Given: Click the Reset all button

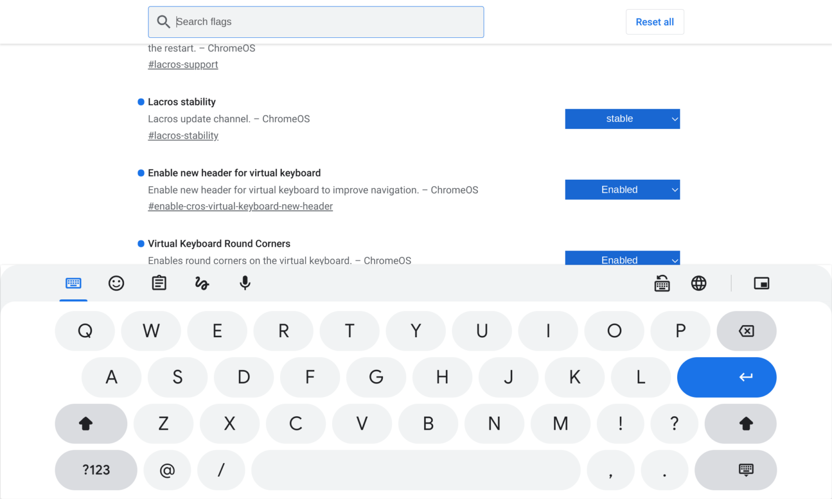Looking at the screenshot, I should click(655, 22).
